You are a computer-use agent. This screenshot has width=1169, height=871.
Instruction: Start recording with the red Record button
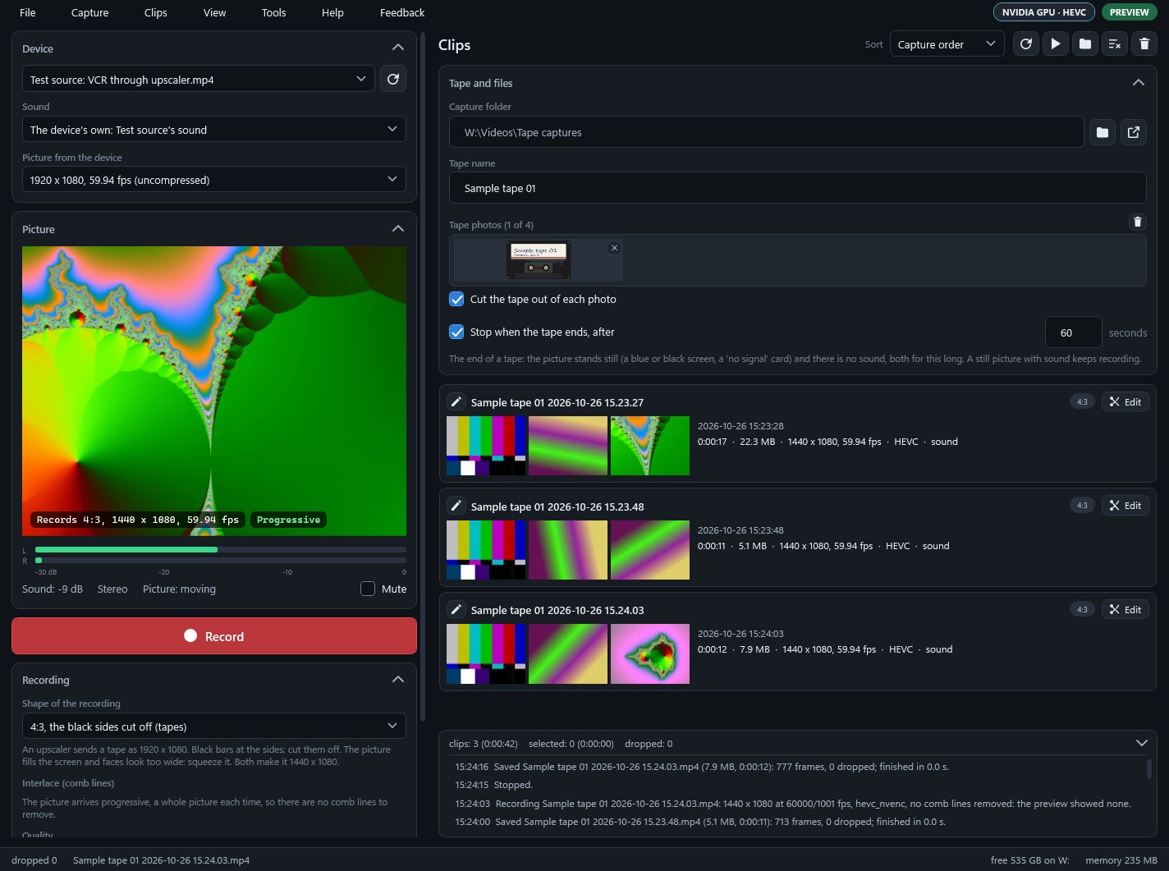[x=214, y=636]
